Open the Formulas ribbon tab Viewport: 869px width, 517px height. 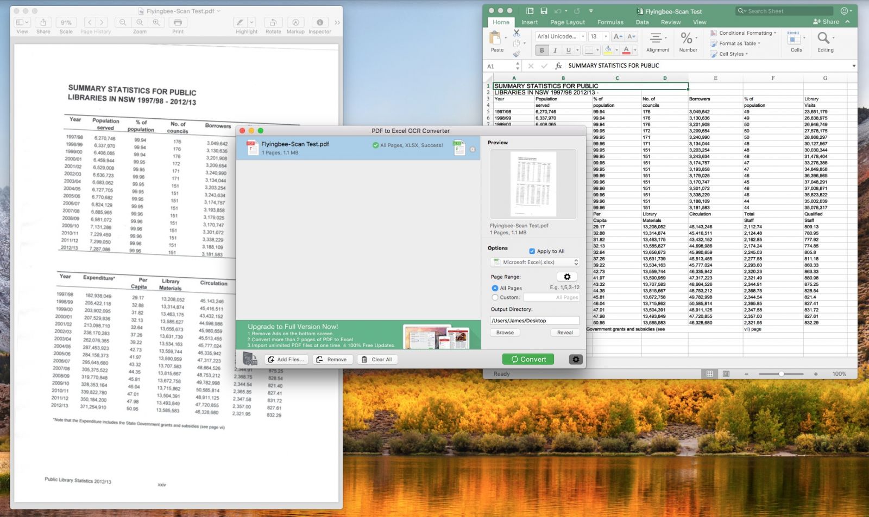click(610, 22)
